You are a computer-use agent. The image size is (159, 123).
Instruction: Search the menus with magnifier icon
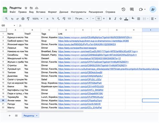pos(6,18)
